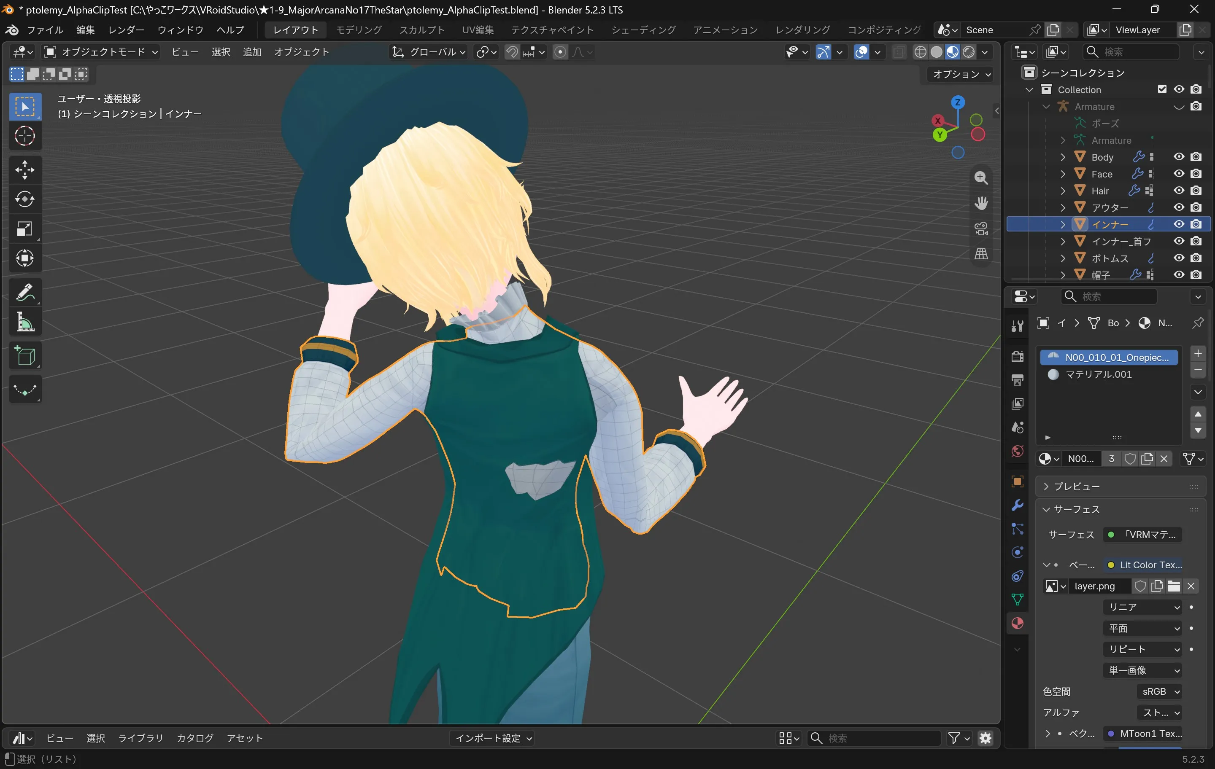
Task: Click the outliner 検索 search field
Action: pyautogui.click(x=1131, y=52)
